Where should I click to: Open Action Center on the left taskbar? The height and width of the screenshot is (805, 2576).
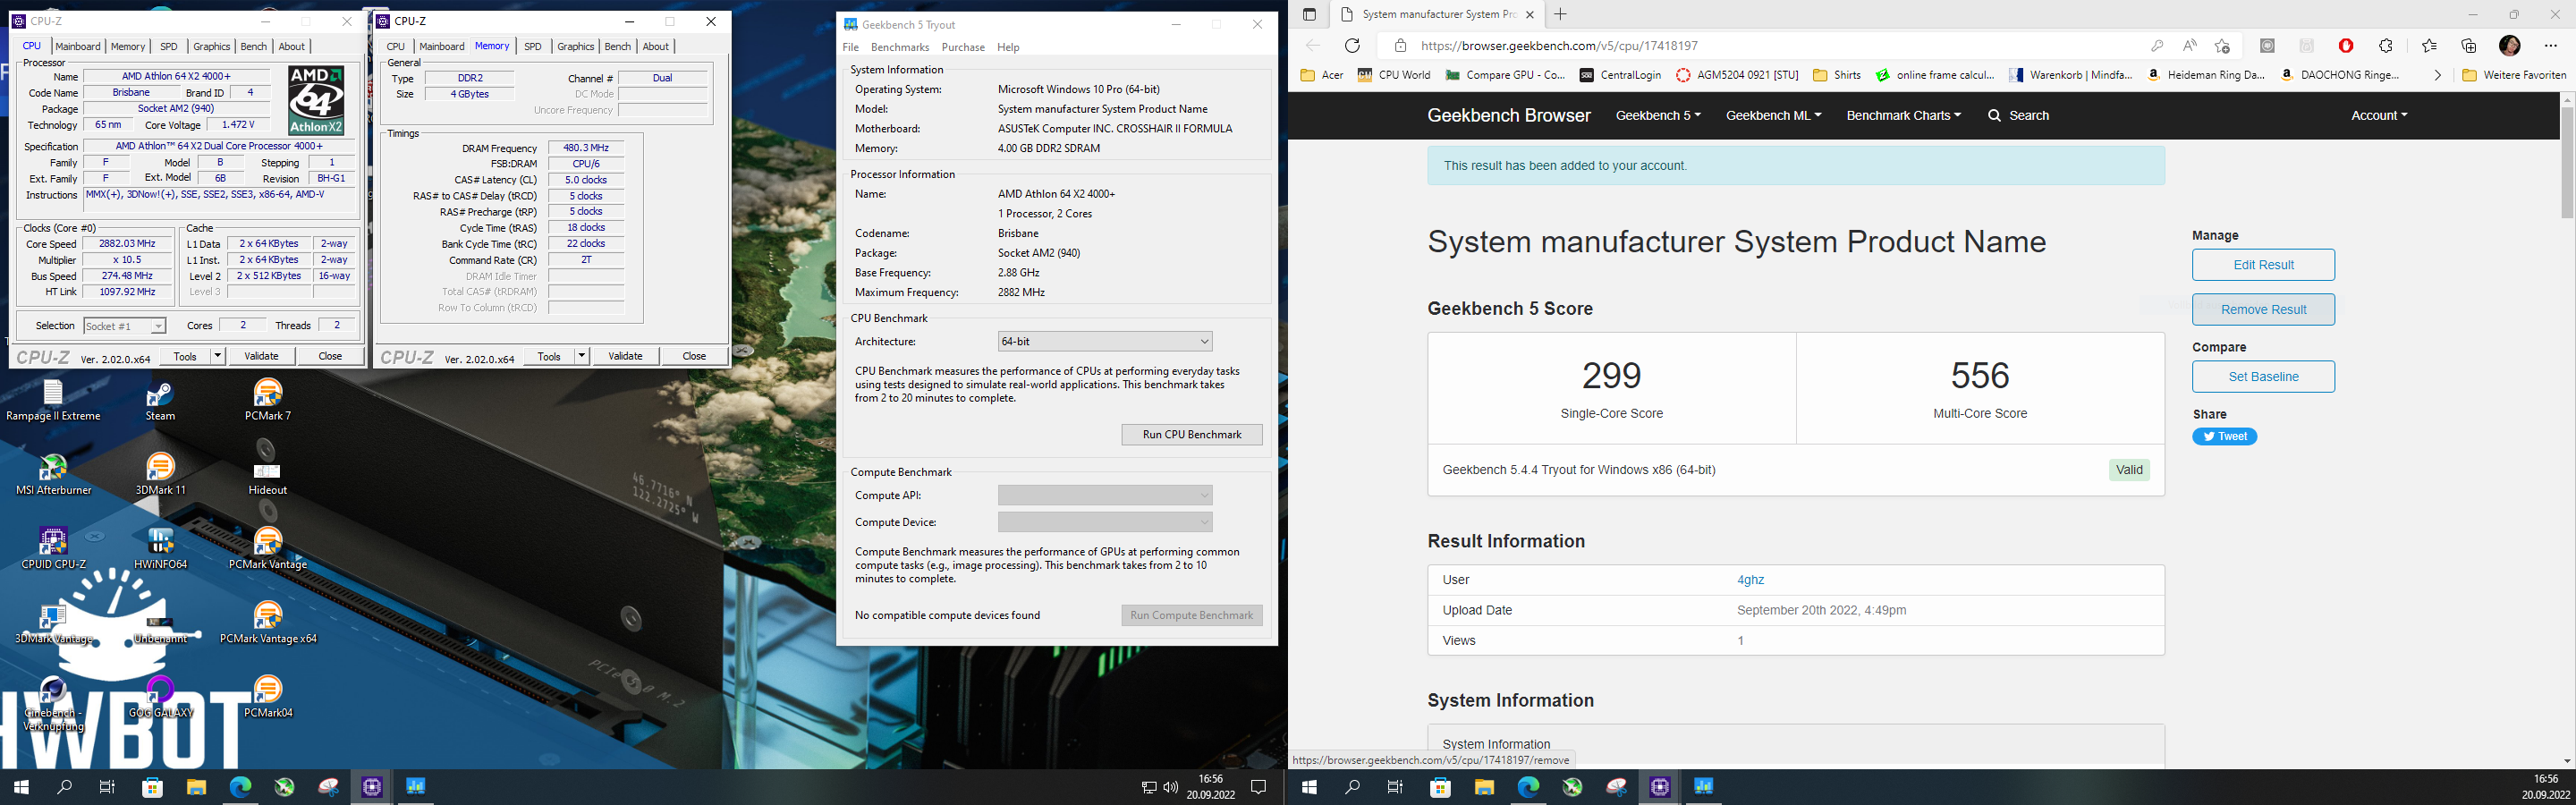pyautogui.click(x=1259, y=787)
